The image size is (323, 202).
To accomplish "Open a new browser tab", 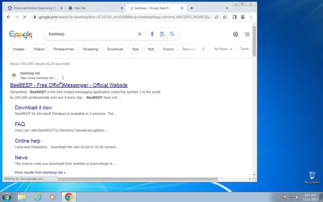I will [x=192, y=8].
